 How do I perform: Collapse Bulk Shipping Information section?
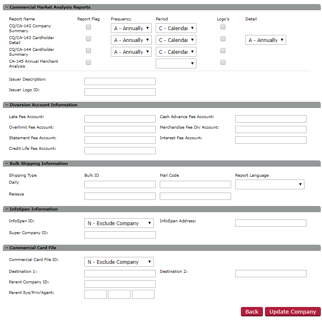(7, 164)
